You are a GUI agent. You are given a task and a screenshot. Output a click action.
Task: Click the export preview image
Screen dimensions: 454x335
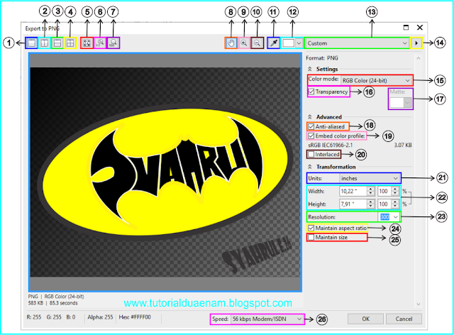165,172
